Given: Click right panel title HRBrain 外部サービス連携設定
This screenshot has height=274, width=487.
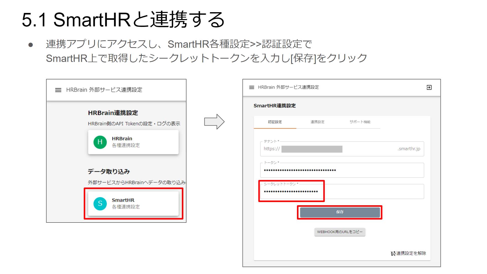Looking at the screenshot, I should click(288, 87).
